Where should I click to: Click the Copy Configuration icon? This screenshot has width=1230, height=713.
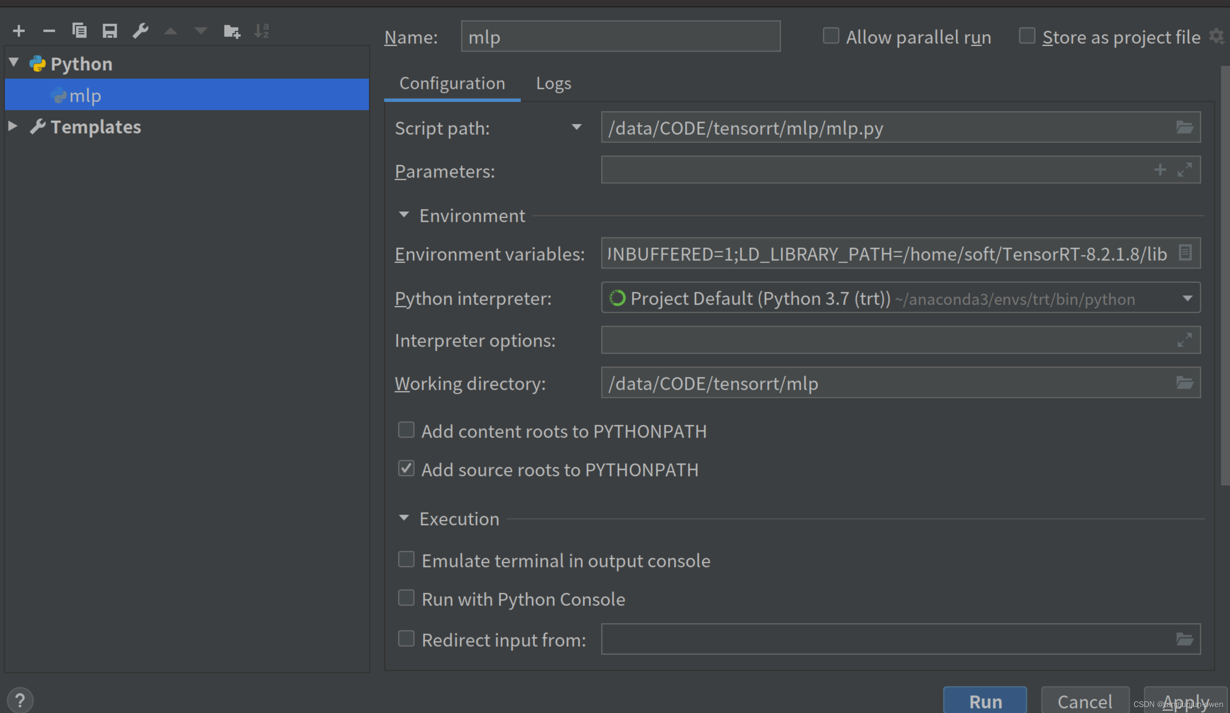coord(79,31)
